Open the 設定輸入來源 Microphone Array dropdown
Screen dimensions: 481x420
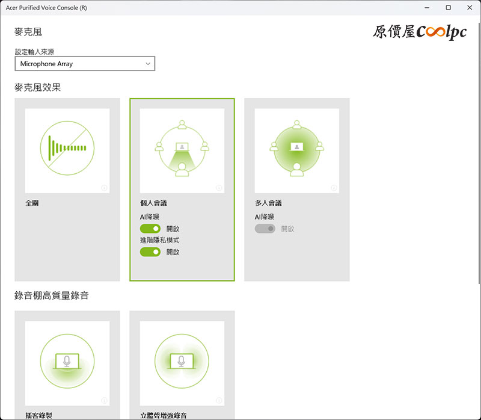point(85,64)
